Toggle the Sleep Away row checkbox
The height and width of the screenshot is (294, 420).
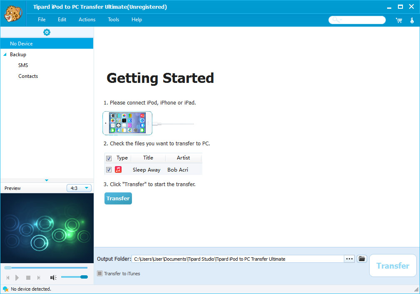click(109, 169)
